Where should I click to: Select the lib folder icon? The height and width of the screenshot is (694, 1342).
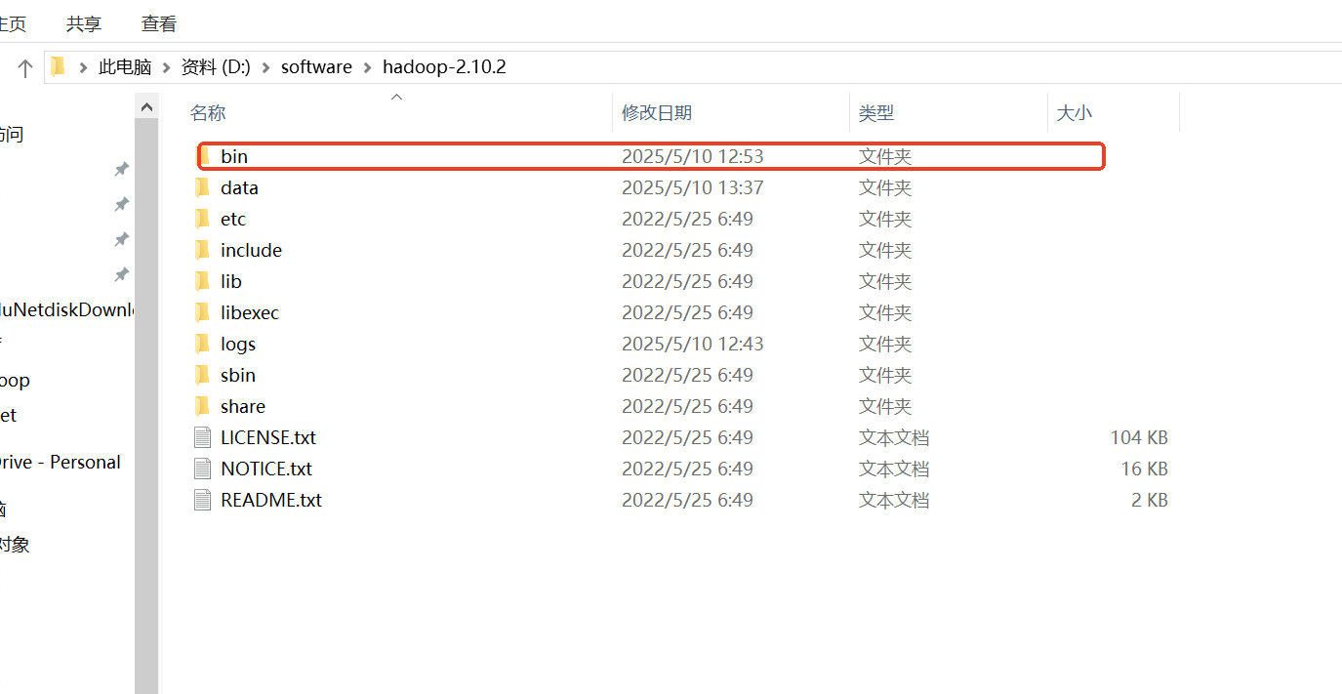(x=202, y=281)
